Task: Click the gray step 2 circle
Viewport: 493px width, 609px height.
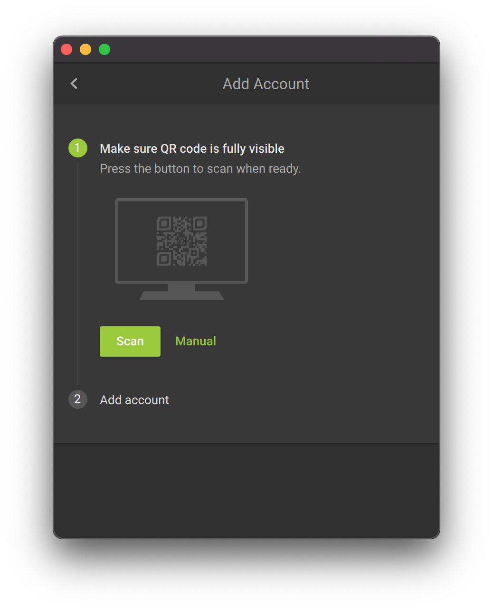Action: coord(78,399)
